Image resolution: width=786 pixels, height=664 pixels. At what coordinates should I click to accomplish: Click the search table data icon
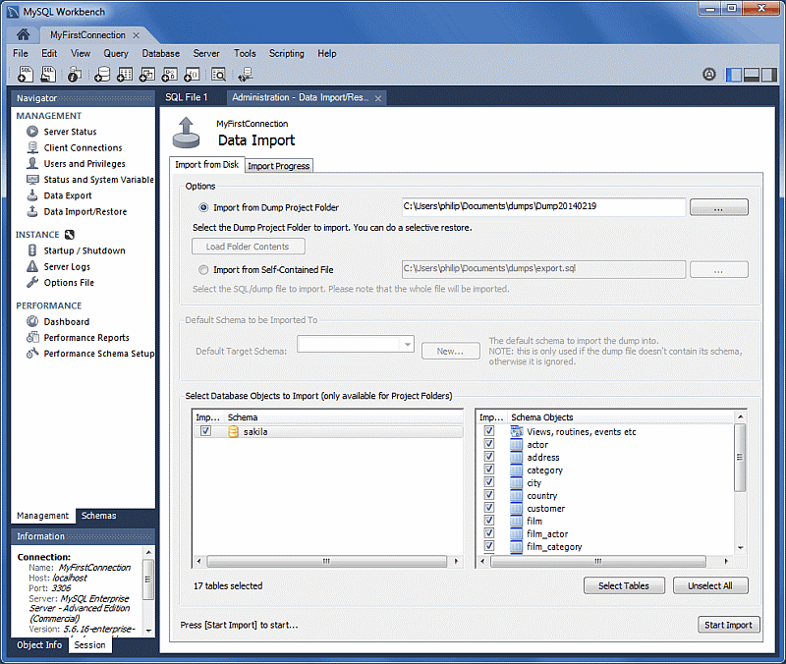[217, 74]
